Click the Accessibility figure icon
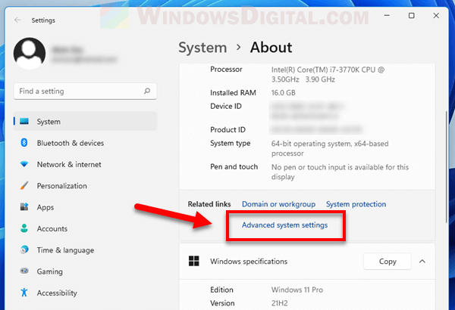The image size is (455, 310). coord(24,293)
